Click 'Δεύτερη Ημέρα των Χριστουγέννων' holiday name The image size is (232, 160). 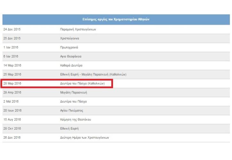coord(84,138)
